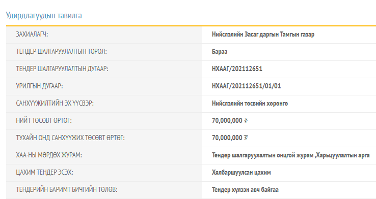376x199 pixels.
Task: Select ТУХАЙН ОНД САНХҮҮЖИХ ТӨСӨВТ ӨРТӨГ label
Action: [x=70, y=138]
